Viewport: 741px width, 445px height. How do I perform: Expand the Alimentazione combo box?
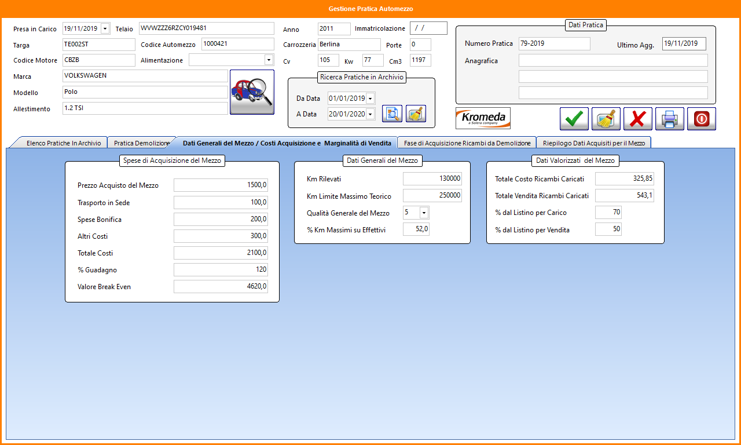269,60
